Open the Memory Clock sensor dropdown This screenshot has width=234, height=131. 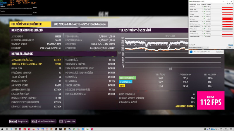click(202, 9)
